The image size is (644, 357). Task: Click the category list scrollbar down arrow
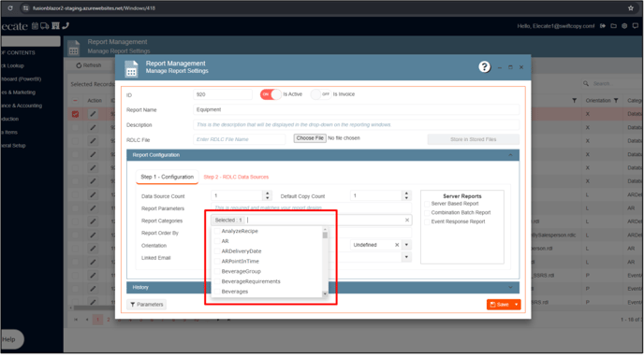tap(325, 293)
